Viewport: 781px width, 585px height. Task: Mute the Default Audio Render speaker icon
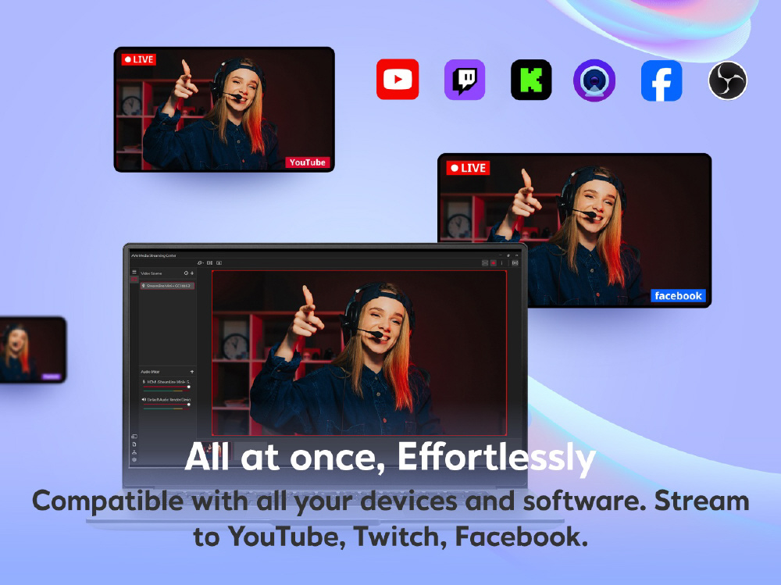[144, 399]
